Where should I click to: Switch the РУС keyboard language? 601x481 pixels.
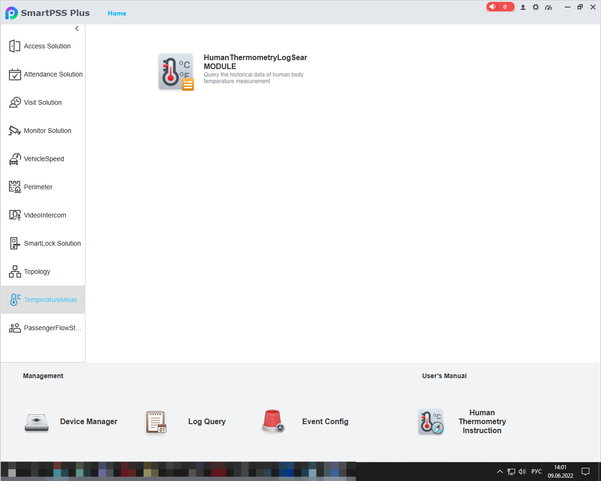click(x=537, y=472)
